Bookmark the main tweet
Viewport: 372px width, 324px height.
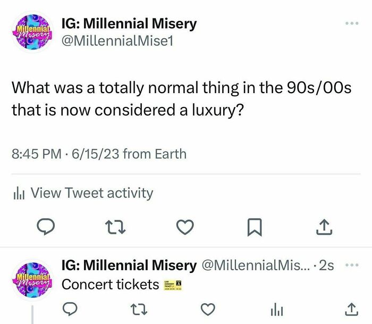pos(255,228)
